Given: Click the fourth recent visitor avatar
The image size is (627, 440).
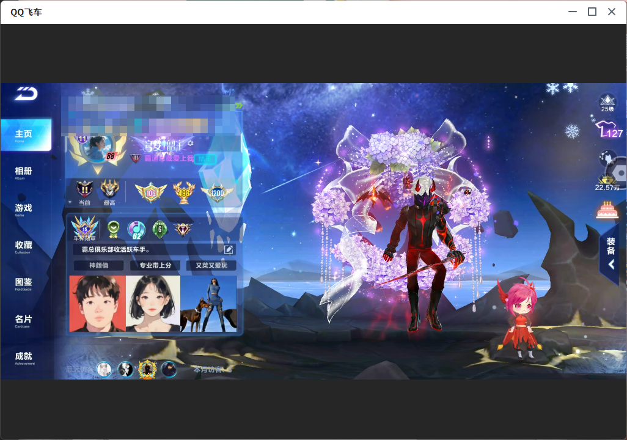Looking at the screenshot, I should coord(169,369).
